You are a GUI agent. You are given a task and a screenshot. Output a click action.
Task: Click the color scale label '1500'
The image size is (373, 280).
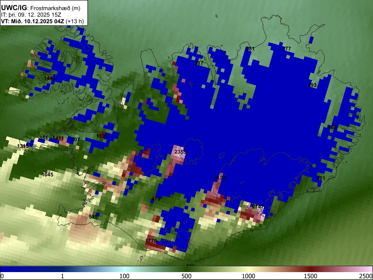(x=311, y=276)
